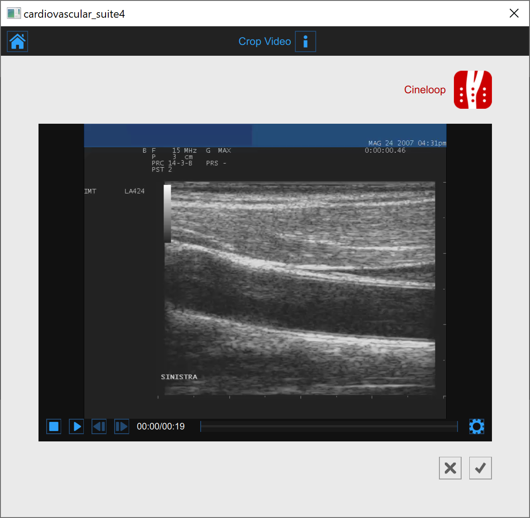Confirm the crop with checkmark button
The width and height of the screenshot is (530, 518).
[480, 468]
